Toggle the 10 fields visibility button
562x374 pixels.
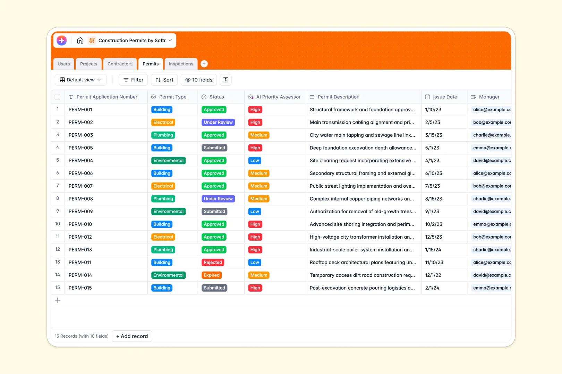point(199,80)
